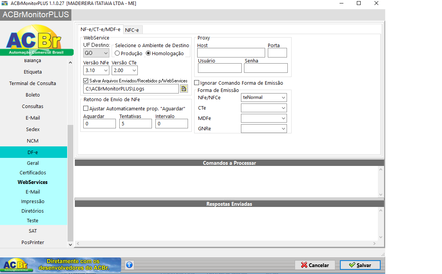Click the Comandos a Processar header bar
Viewport: 442px width, 274px height.
pyautogui.click(x=229, y=163)
